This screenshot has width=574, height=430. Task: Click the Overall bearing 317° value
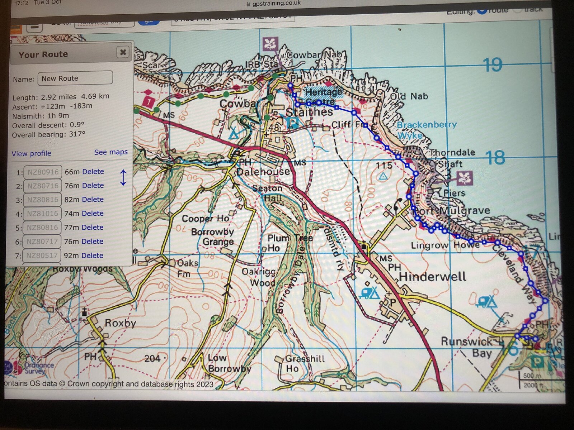[x=48, y=134]
